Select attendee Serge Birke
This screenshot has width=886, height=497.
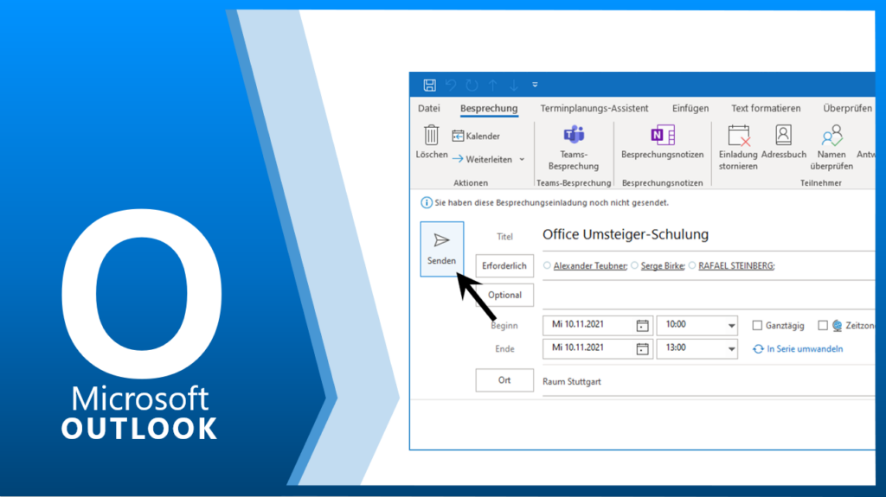[662, 265]
